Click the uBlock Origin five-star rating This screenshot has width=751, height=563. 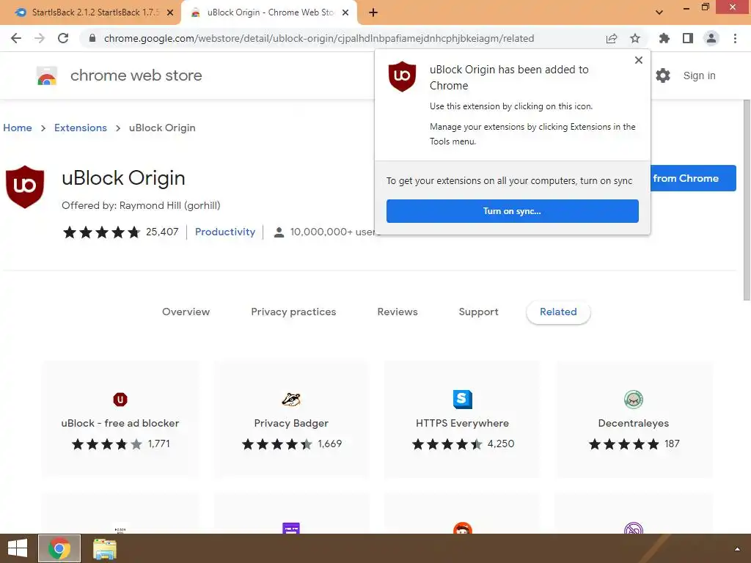(x=101, y=232)
